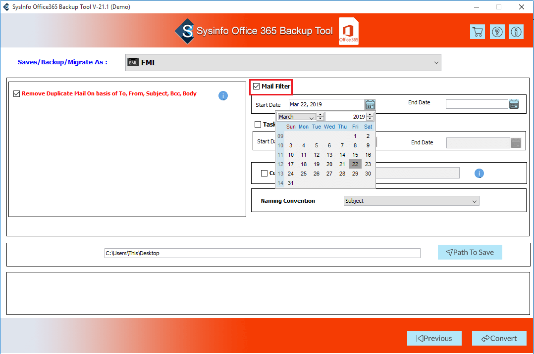This screenshot has width=534, height=354.
Task: Click info icon beside Remove Duplicate Mail
Action: (x=223, y=95)
